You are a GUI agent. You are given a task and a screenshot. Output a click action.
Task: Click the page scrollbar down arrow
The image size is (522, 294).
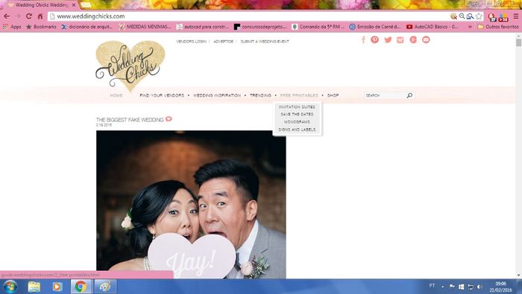coord(518,275)
